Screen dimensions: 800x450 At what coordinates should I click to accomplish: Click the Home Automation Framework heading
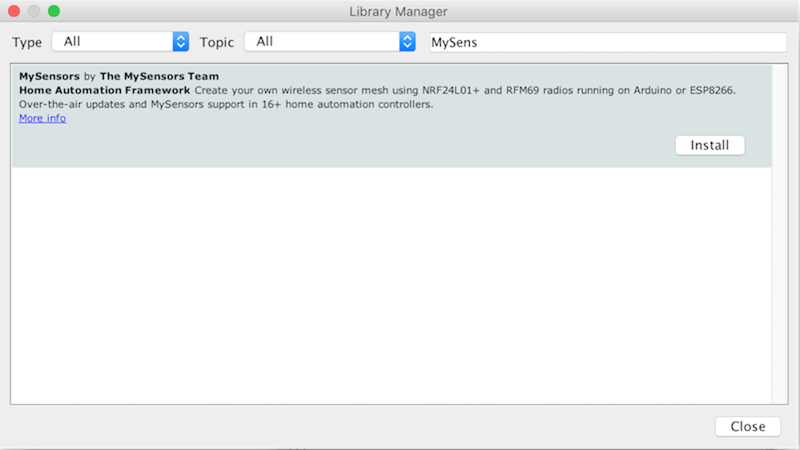click(x=104, y=90)
